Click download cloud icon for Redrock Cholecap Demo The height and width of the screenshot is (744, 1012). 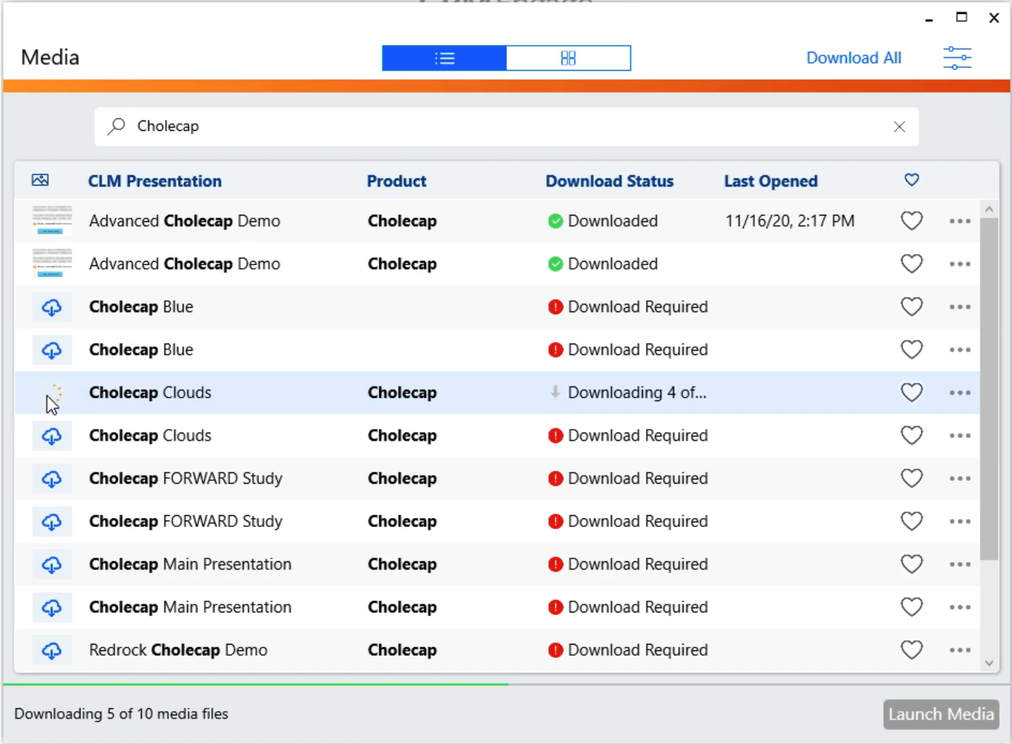pyautogui.click(x=52, y=650)
